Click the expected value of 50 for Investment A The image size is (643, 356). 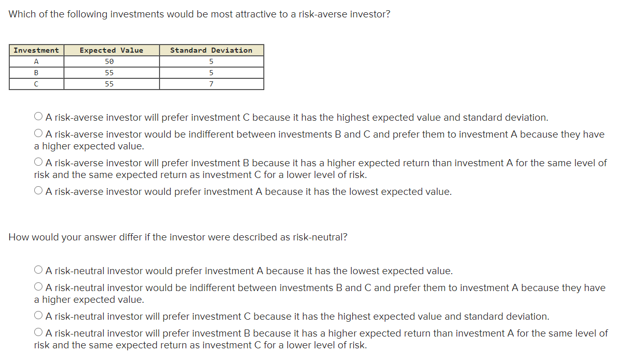click(111, 61)
